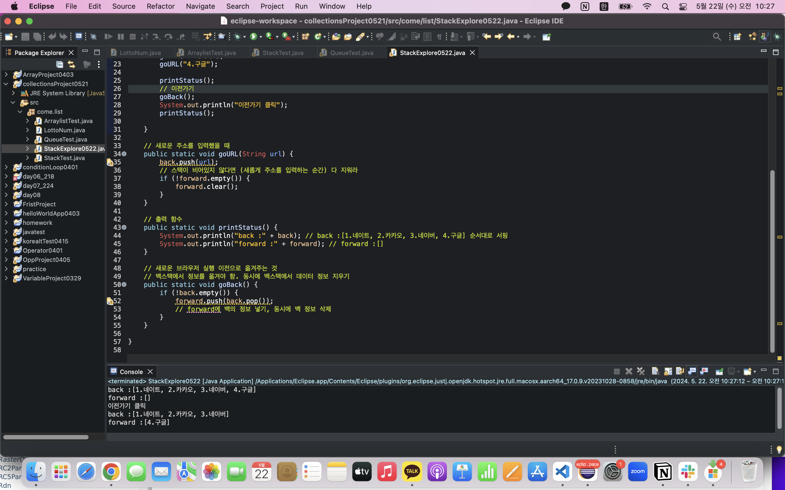
Task: Expand the ArrayProject0403 project
Action: click(6, 75)
